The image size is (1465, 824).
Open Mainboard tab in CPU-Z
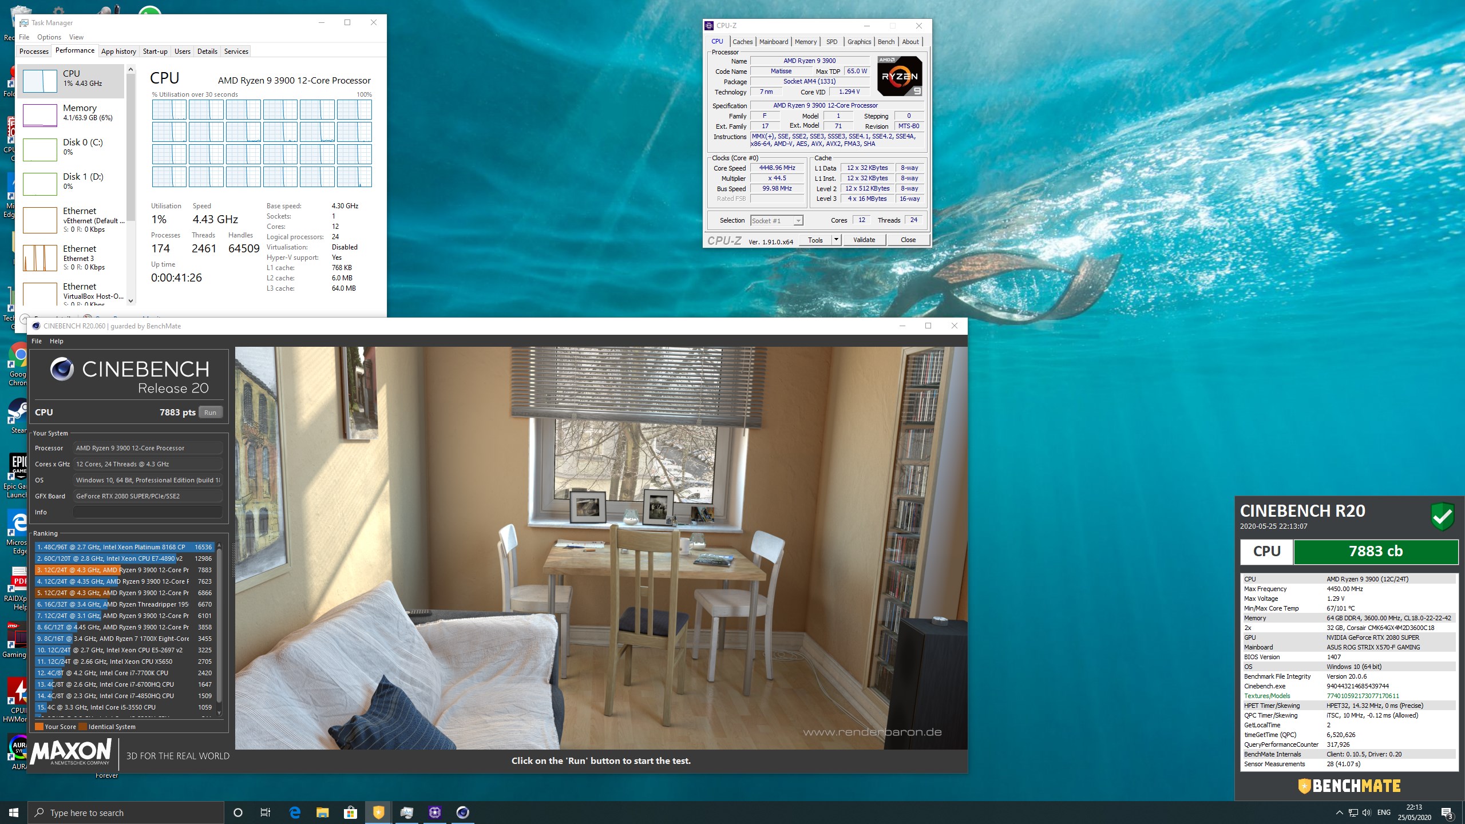[x=774, y=42]
